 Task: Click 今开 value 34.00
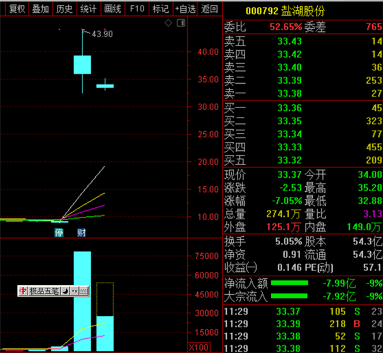coord(370,175)
